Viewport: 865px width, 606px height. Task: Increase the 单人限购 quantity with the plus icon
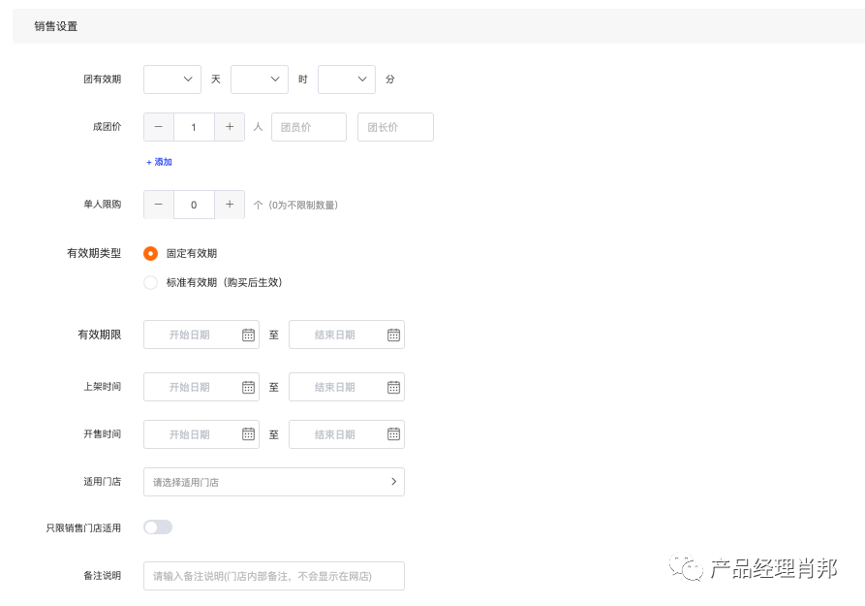[x=230, y=205]
